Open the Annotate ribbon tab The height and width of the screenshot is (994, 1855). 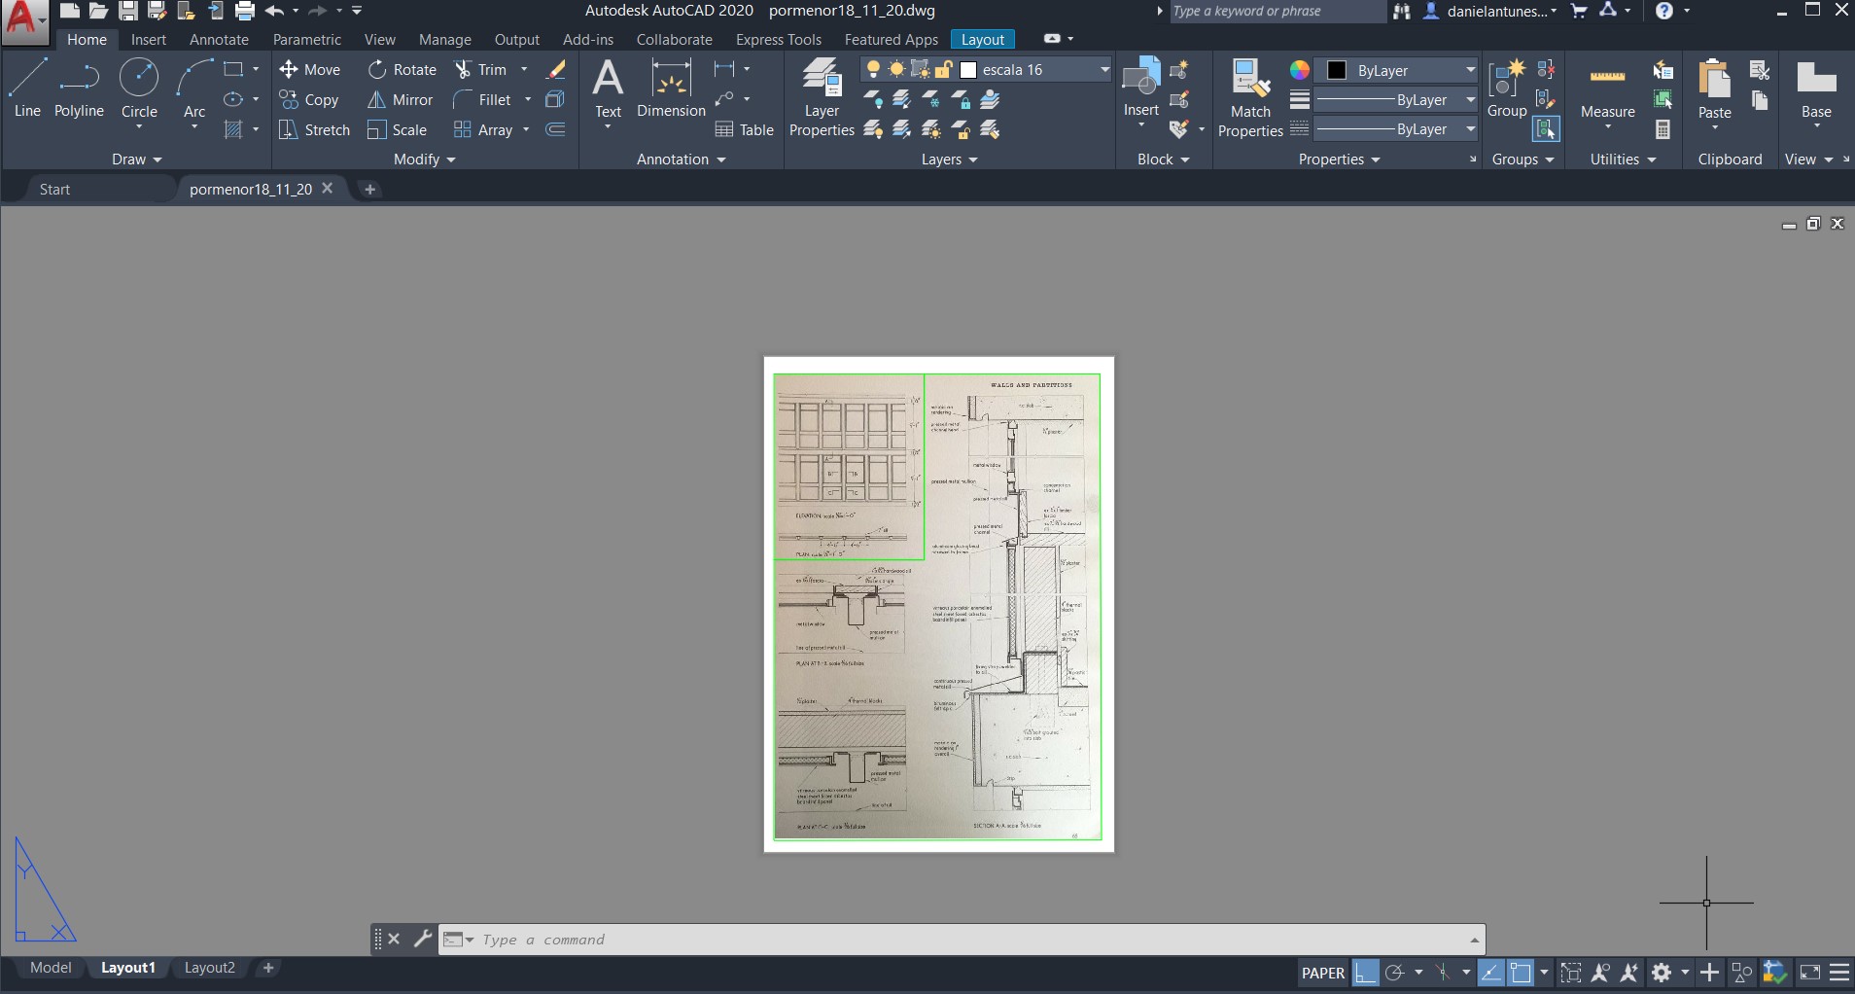pos(219,39)
